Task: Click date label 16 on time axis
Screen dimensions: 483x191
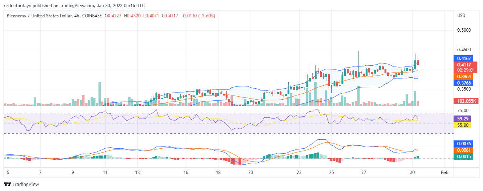Action: point(186,172)
